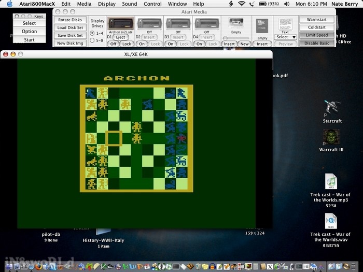Click the cassette position slider

[236, 38]
